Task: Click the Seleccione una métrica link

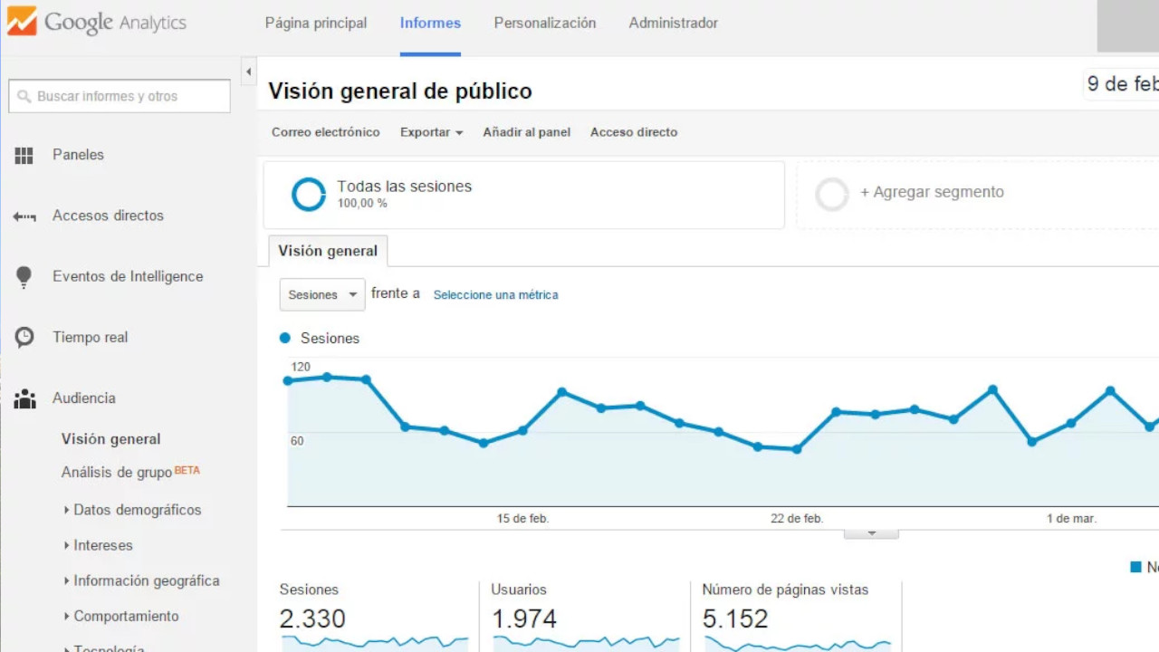Action: coord(495,294)
